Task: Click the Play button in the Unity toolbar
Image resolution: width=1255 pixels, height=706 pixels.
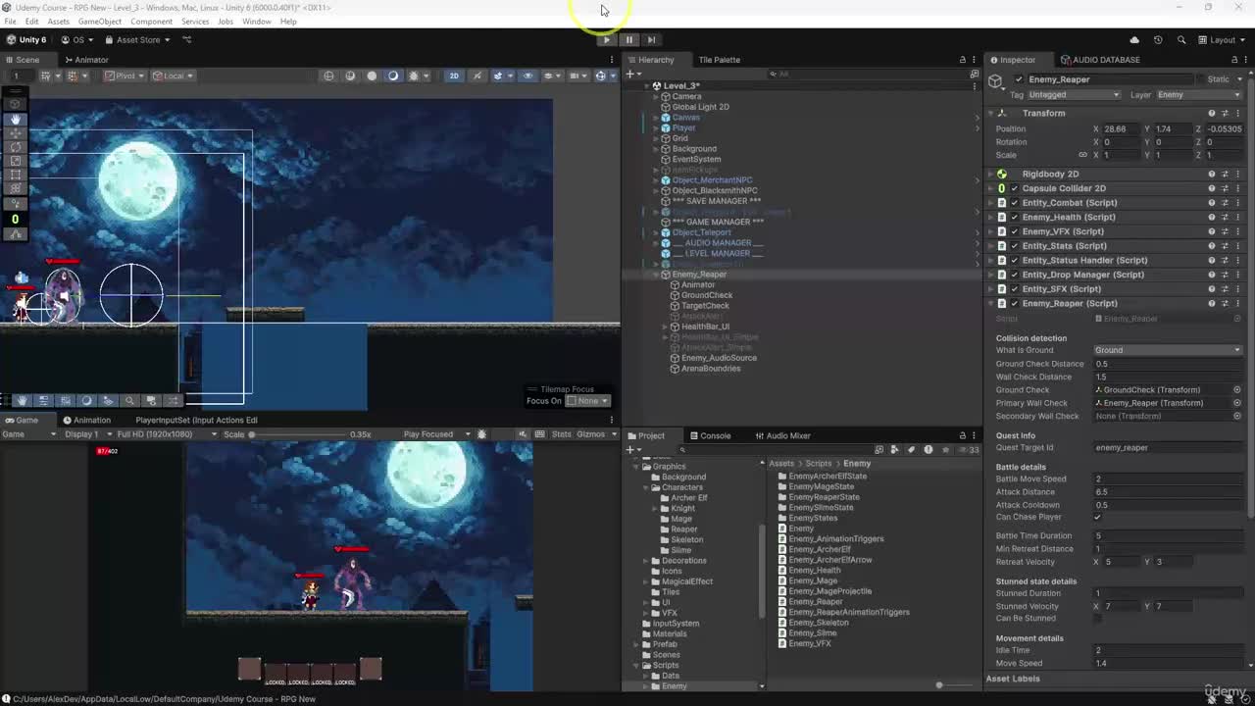Action: [x=607, y=39]
